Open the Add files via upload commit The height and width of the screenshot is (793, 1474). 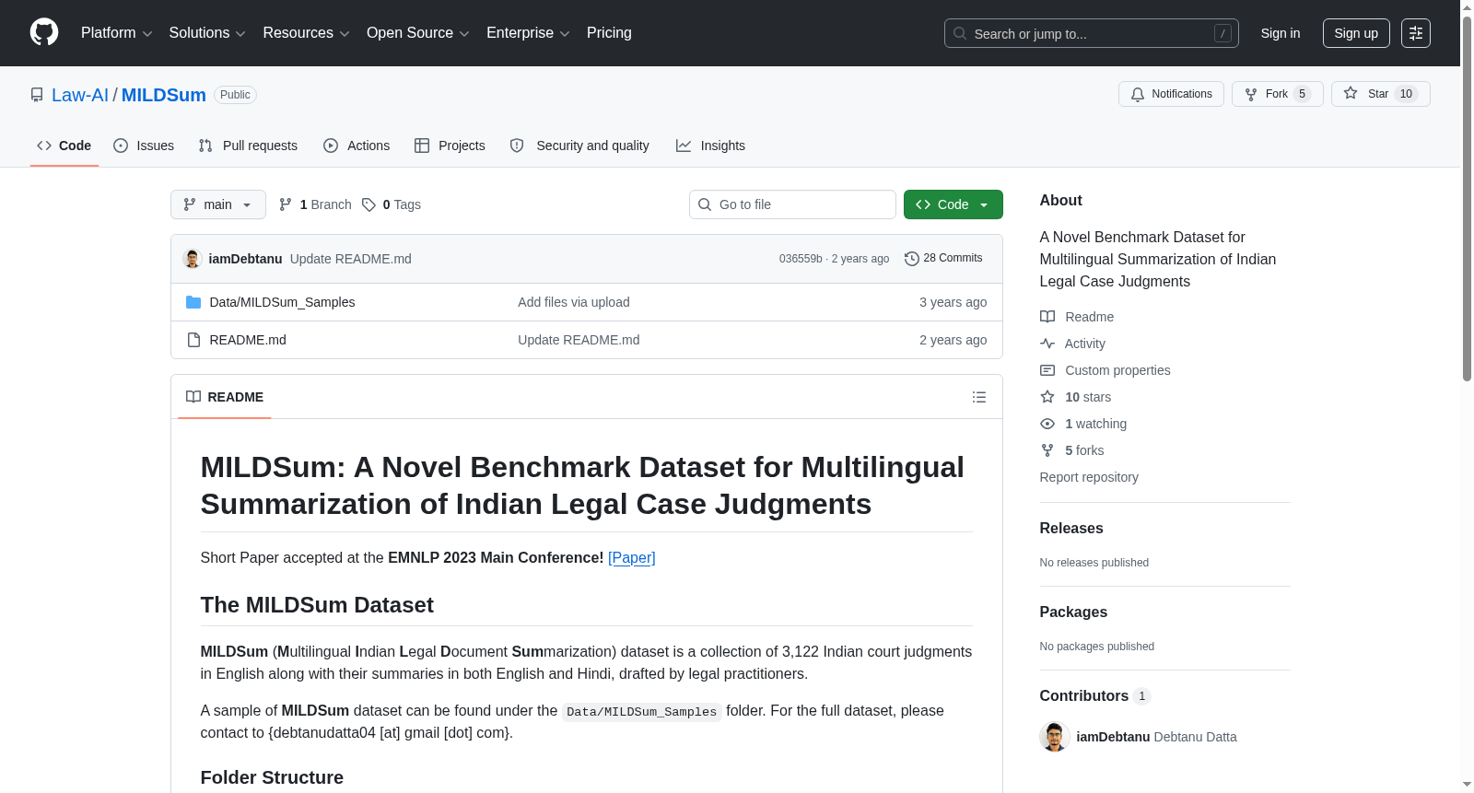pyautogui.click(x=574, y=302)
